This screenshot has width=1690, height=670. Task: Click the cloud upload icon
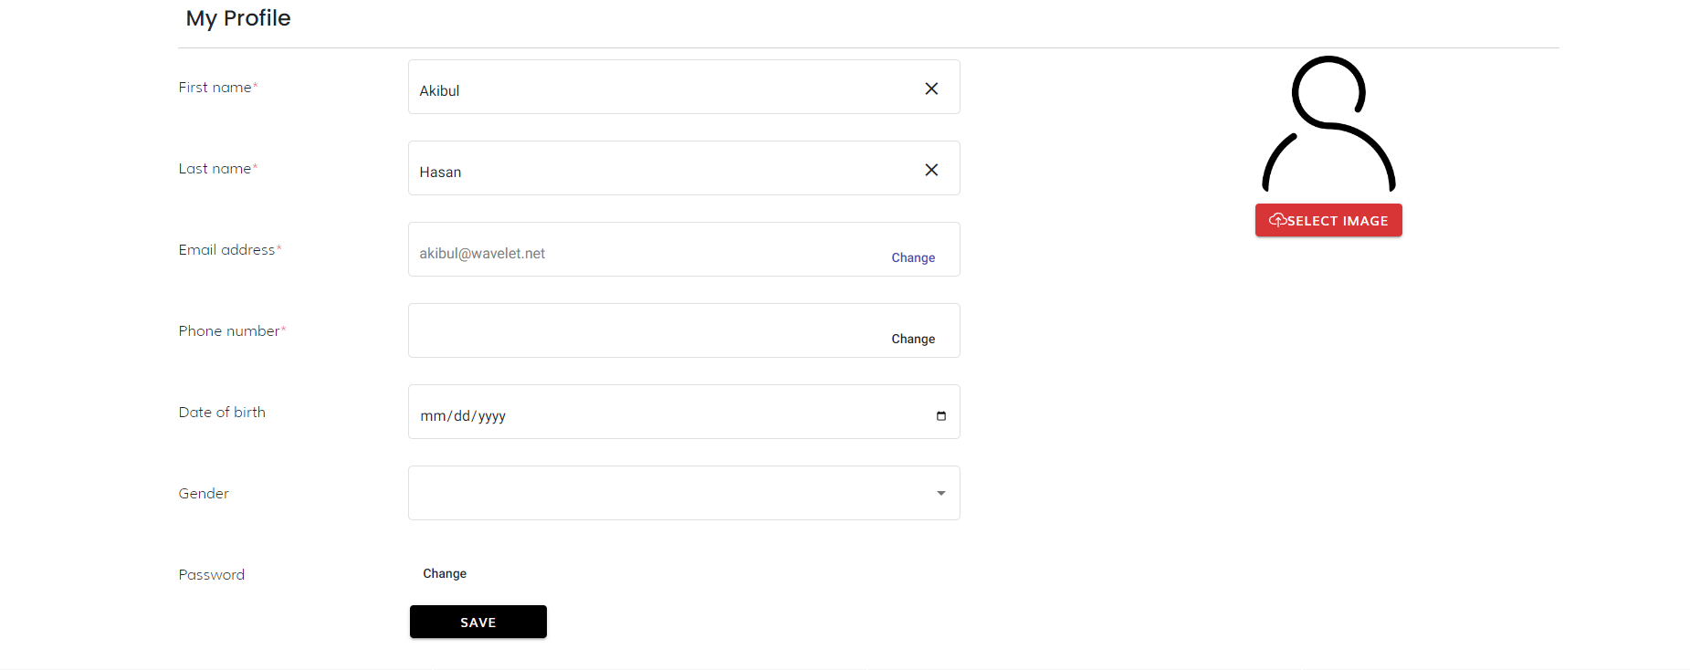[x=1277, y=220]
